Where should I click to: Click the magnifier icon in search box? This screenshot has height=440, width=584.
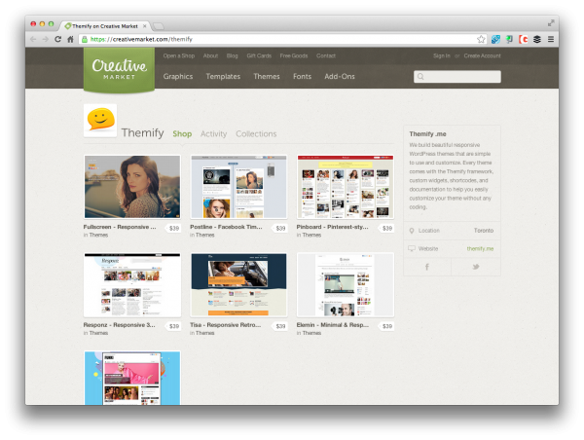click(x=420, y=77)
